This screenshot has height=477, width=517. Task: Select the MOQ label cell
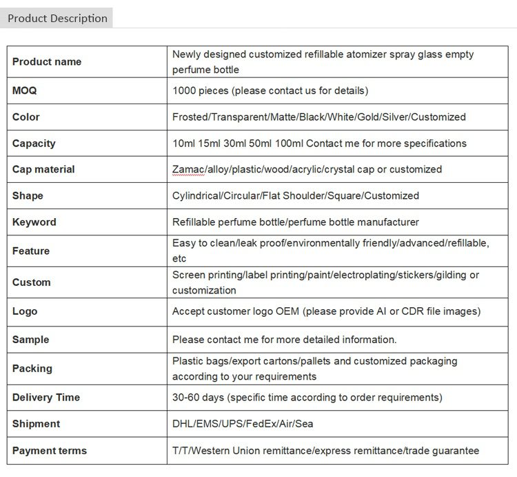(x=27, y=91)
